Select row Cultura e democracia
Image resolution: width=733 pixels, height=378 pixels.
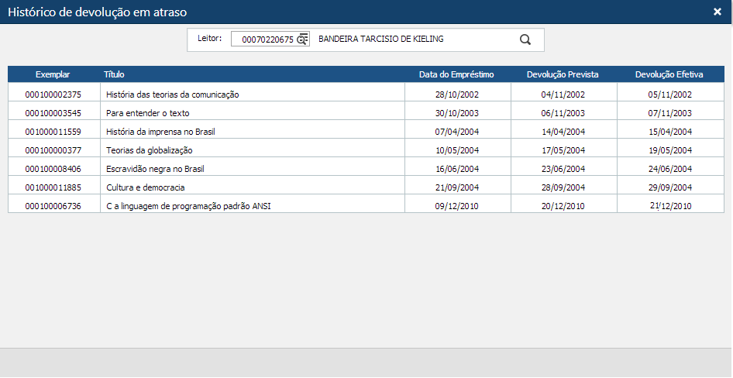click(145, 187)
